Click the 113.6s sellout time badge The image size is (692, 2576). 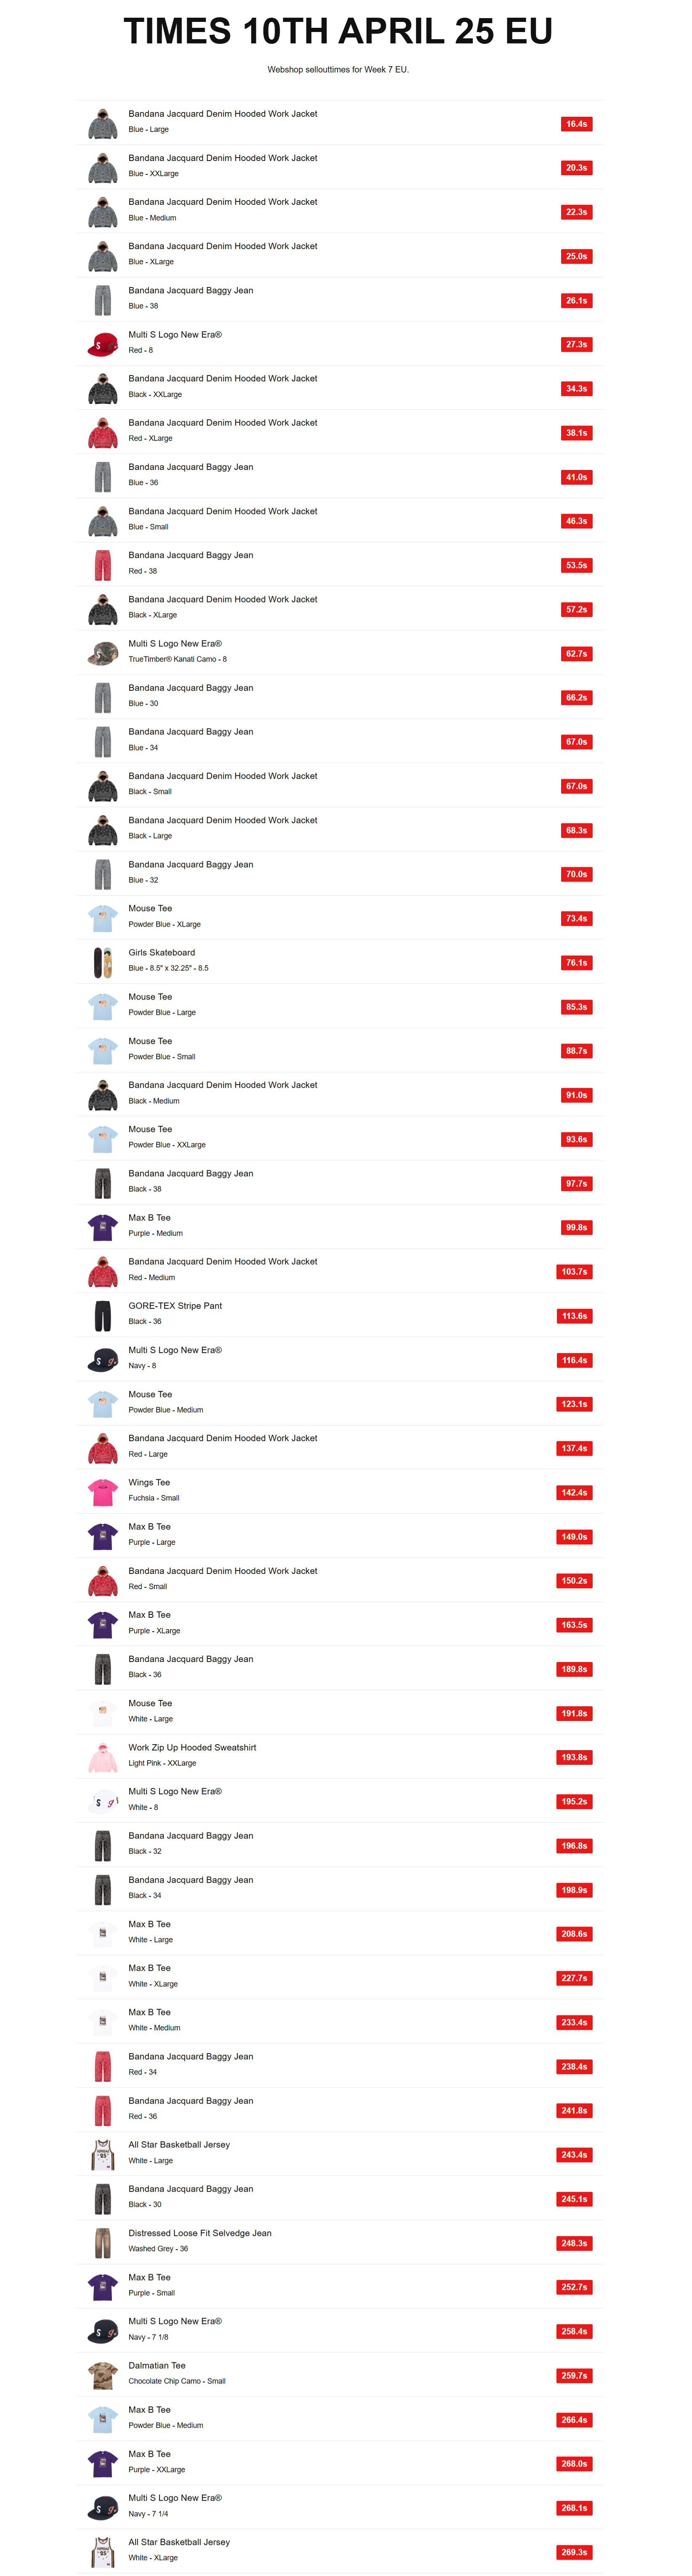point(574,1316)
